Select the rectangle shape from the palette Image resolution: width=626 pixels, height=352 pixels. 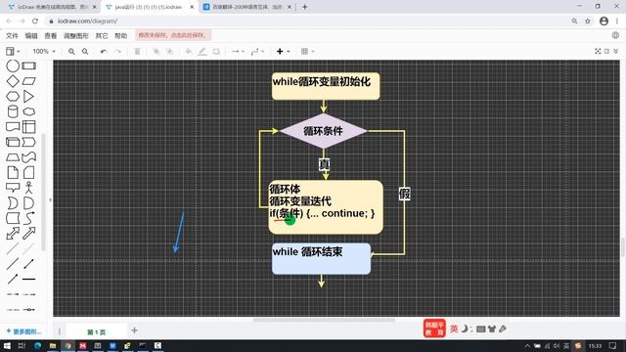pos(28,66)
